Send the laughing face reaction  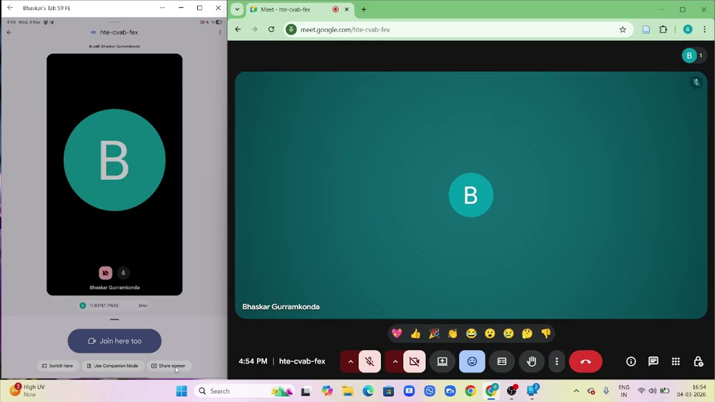(471, 333)
